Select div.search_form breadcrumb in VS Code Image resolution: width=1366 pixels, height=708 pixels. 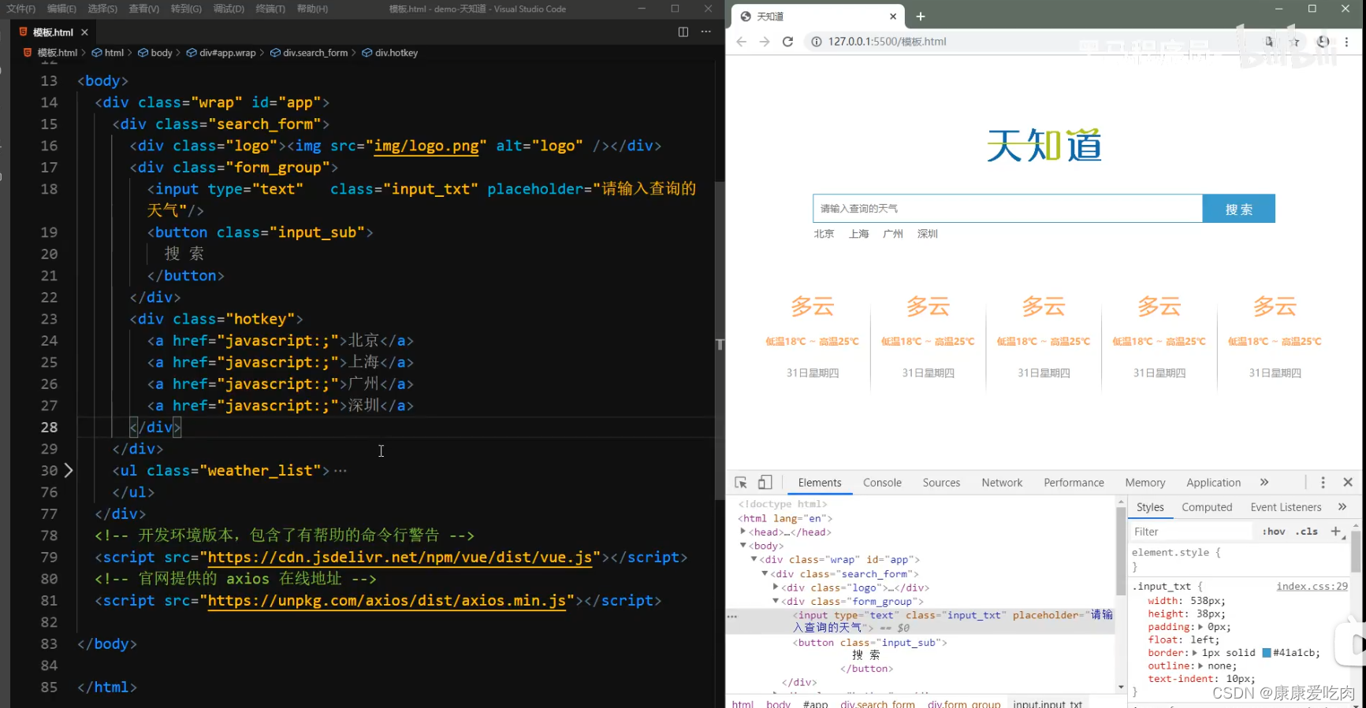309,53
